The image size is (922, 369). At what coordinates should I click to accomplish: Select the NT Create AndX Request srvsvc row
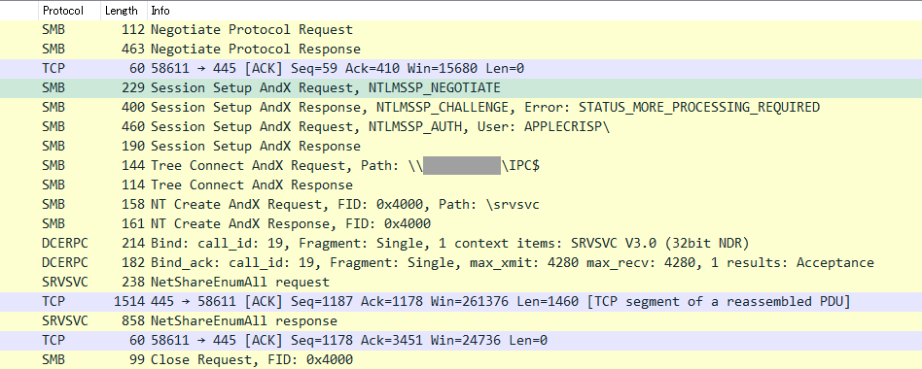(x=461, y=204)
